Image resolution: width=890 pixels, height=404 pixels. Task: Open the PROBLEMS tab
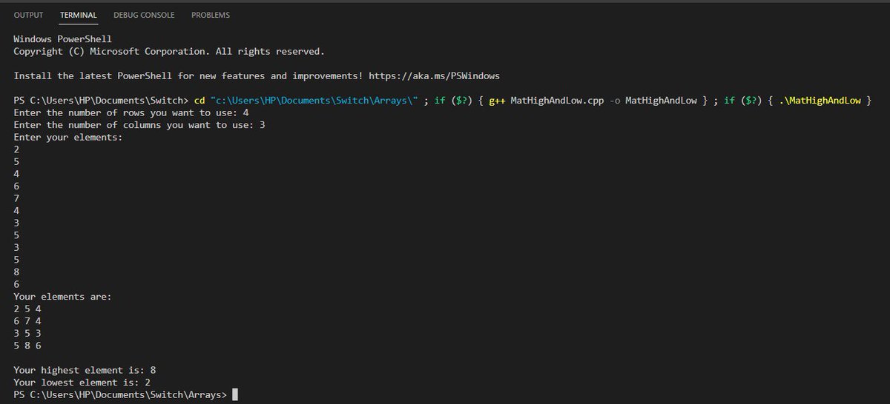(211, 15)
